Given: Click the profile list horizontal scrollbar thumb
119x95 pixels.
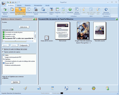Looking at the screenshot, I should coord(15,41).
